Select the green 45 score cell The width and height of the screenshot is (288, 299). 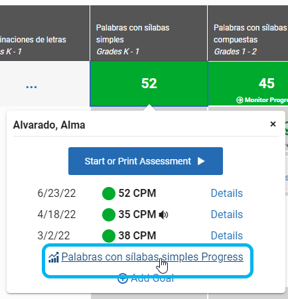tap(248, 84)
